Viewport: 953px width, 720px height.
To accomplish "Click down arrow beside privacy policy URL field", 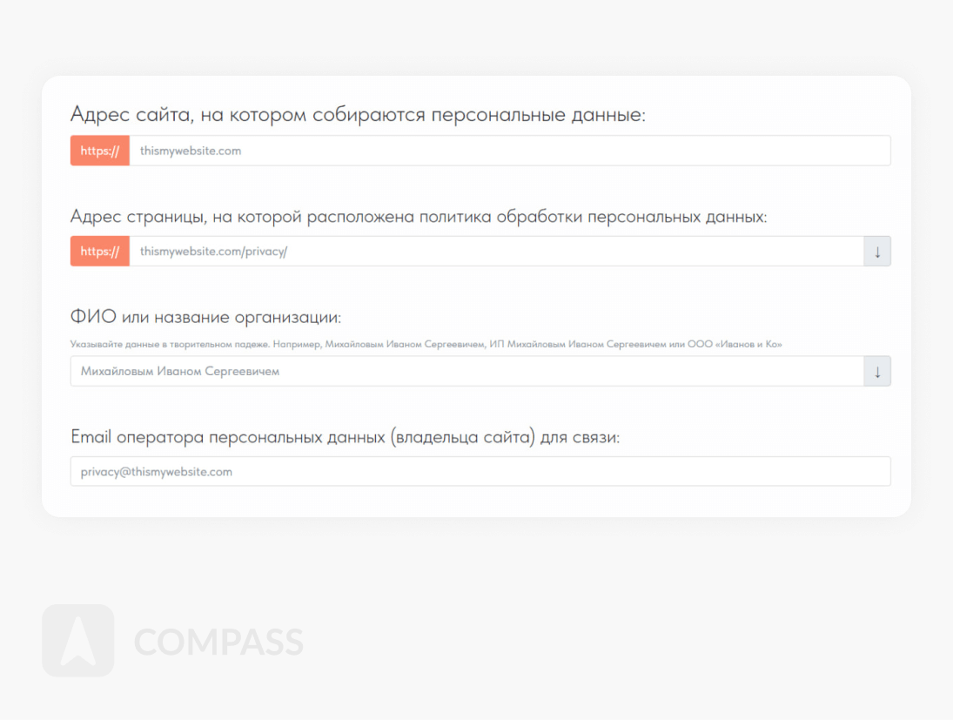I will point(877,252).
